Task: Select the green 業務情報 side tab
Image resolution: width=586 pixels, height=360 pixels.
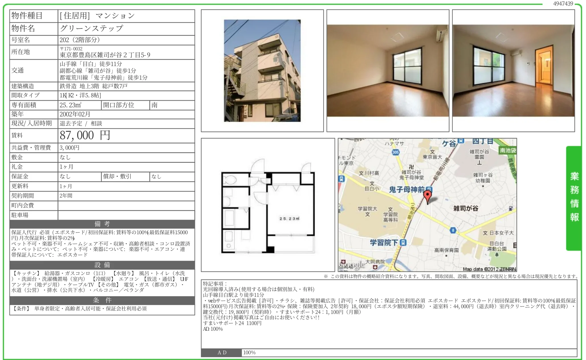Action: (574, 198)
